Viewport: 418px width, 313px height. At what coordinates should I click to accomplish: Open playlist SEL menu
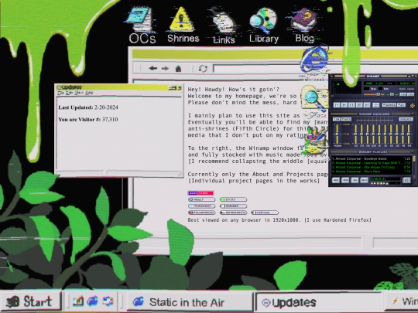(355, 180)
